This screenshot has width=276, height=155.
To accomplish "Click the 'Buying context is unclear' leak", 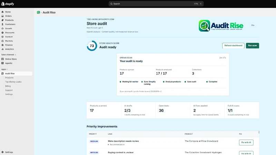I will [121, 153].
